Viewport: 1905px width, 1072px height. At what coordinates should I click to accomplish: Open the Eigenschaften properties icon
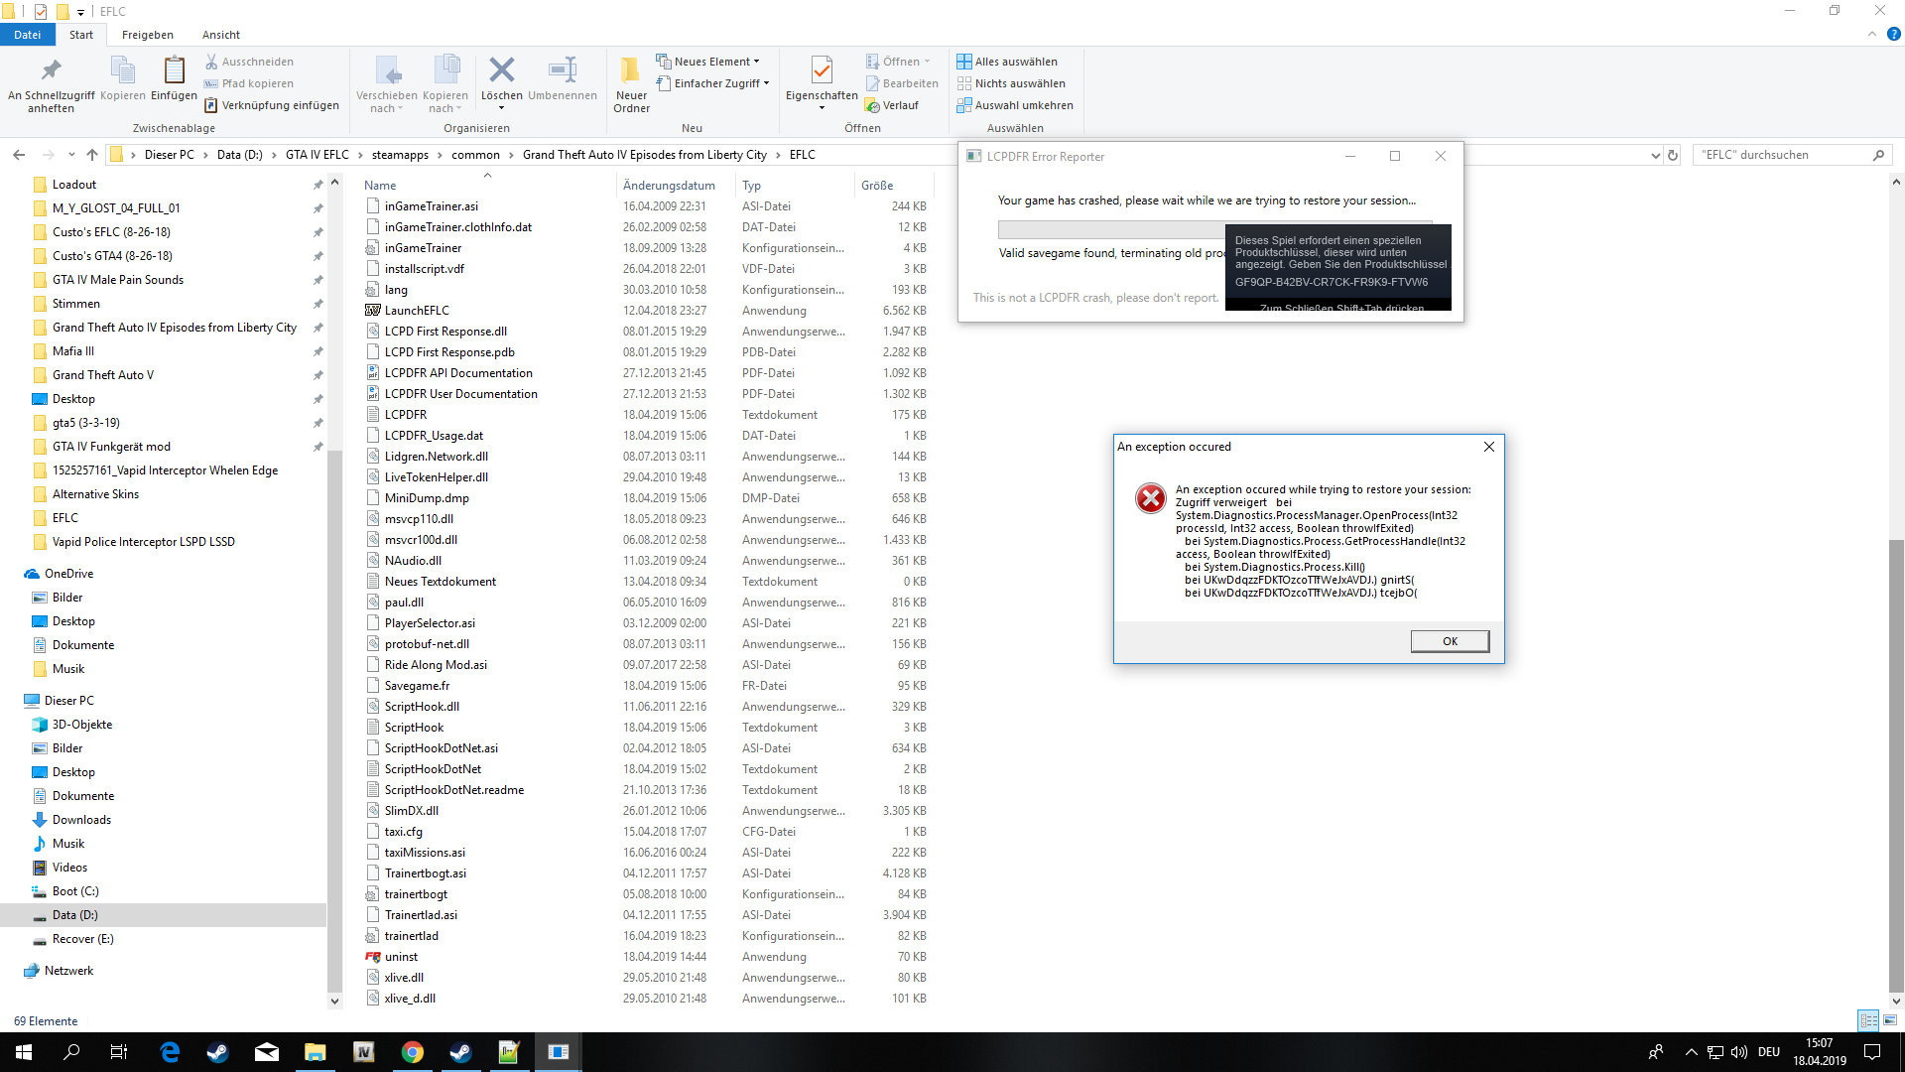[821, 71]
